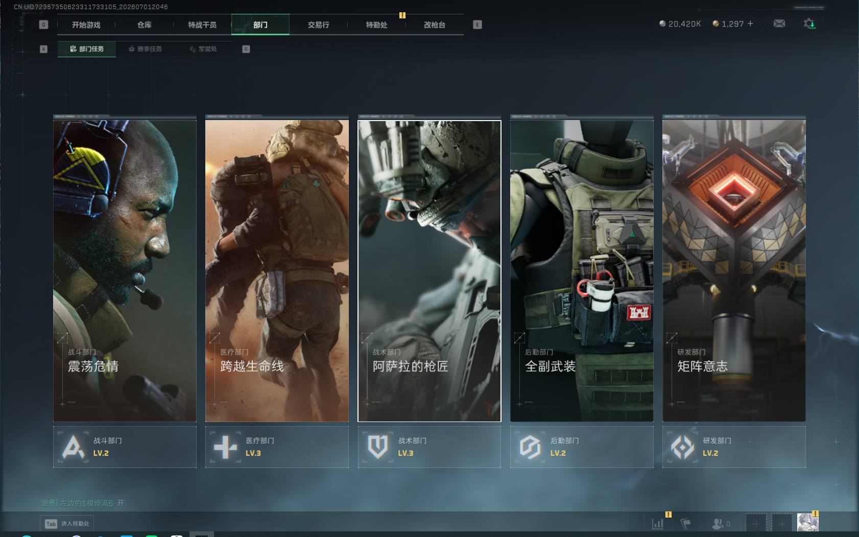Viewport: 859px width, 537px height.
Task: Click the Tab 进入特勤处 button
Action: [x=67, y=524]
